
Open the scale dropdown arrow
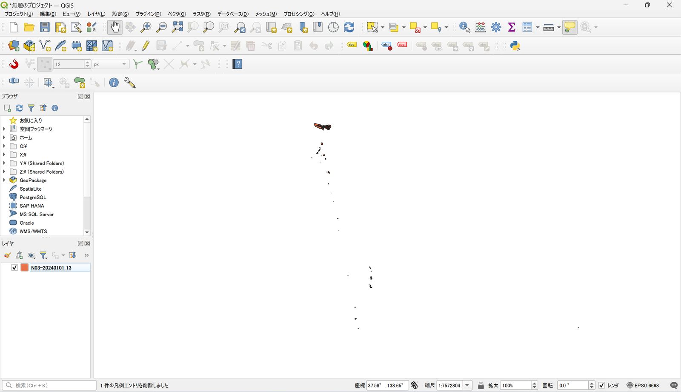tap(467, 386)
